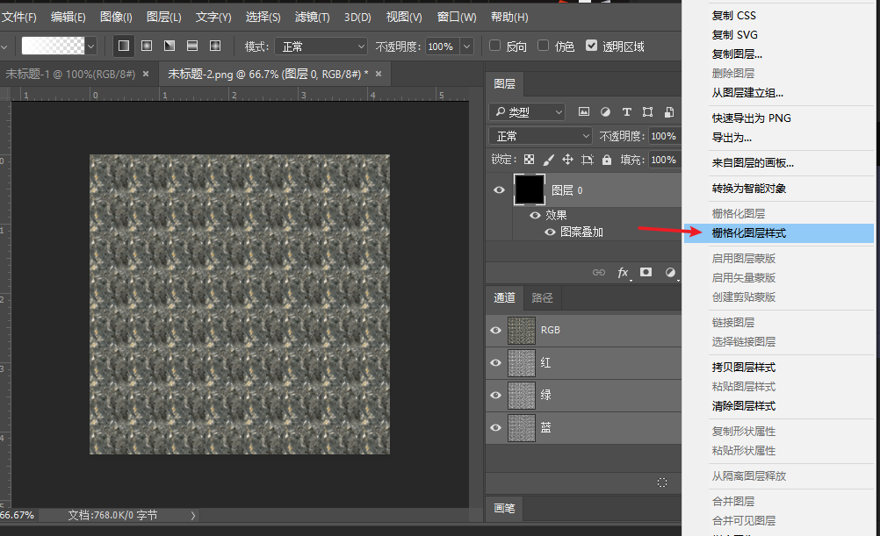Enable the 反向 checkbox
The width and height of the screenshot is (880, 536).
(x=494, y=46)
